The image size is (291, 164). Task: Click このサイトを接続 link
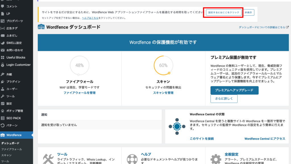202,139
